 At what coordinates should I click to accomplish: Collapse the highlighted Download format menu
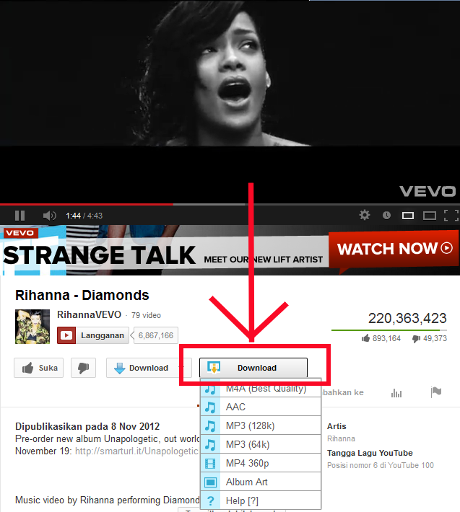(253, 368)
